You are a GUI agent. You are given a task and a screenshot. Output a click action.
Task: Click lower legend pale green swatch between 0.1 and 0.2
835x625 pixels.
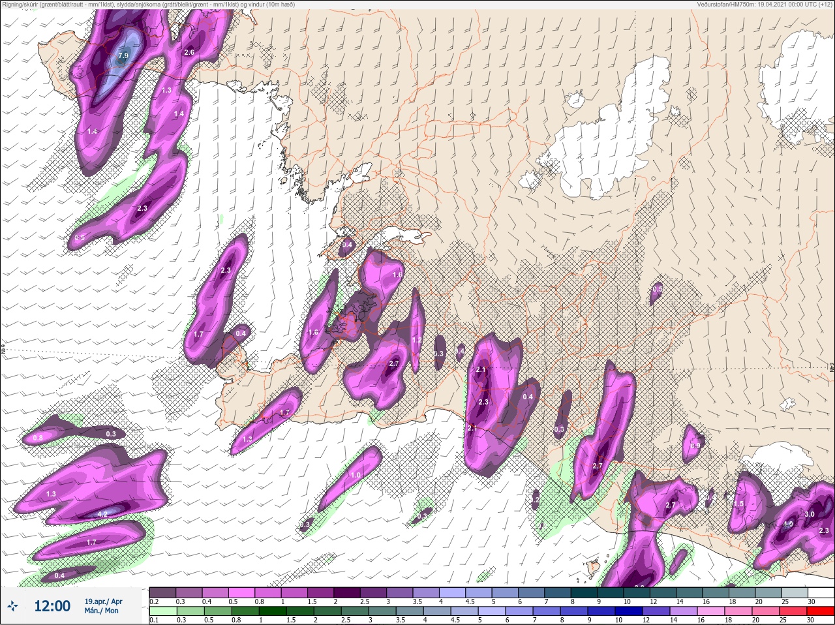pos(163,611)
